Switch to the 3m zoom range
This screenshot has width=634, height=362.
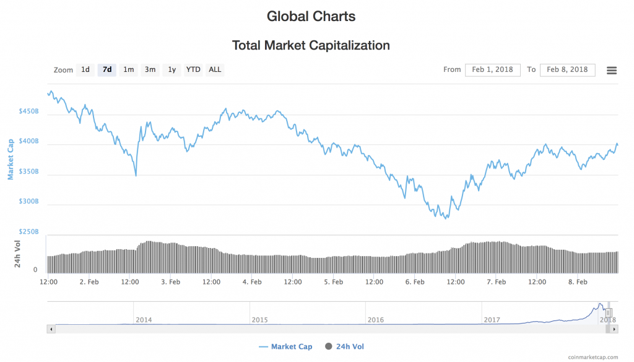[x=150, y=69]
